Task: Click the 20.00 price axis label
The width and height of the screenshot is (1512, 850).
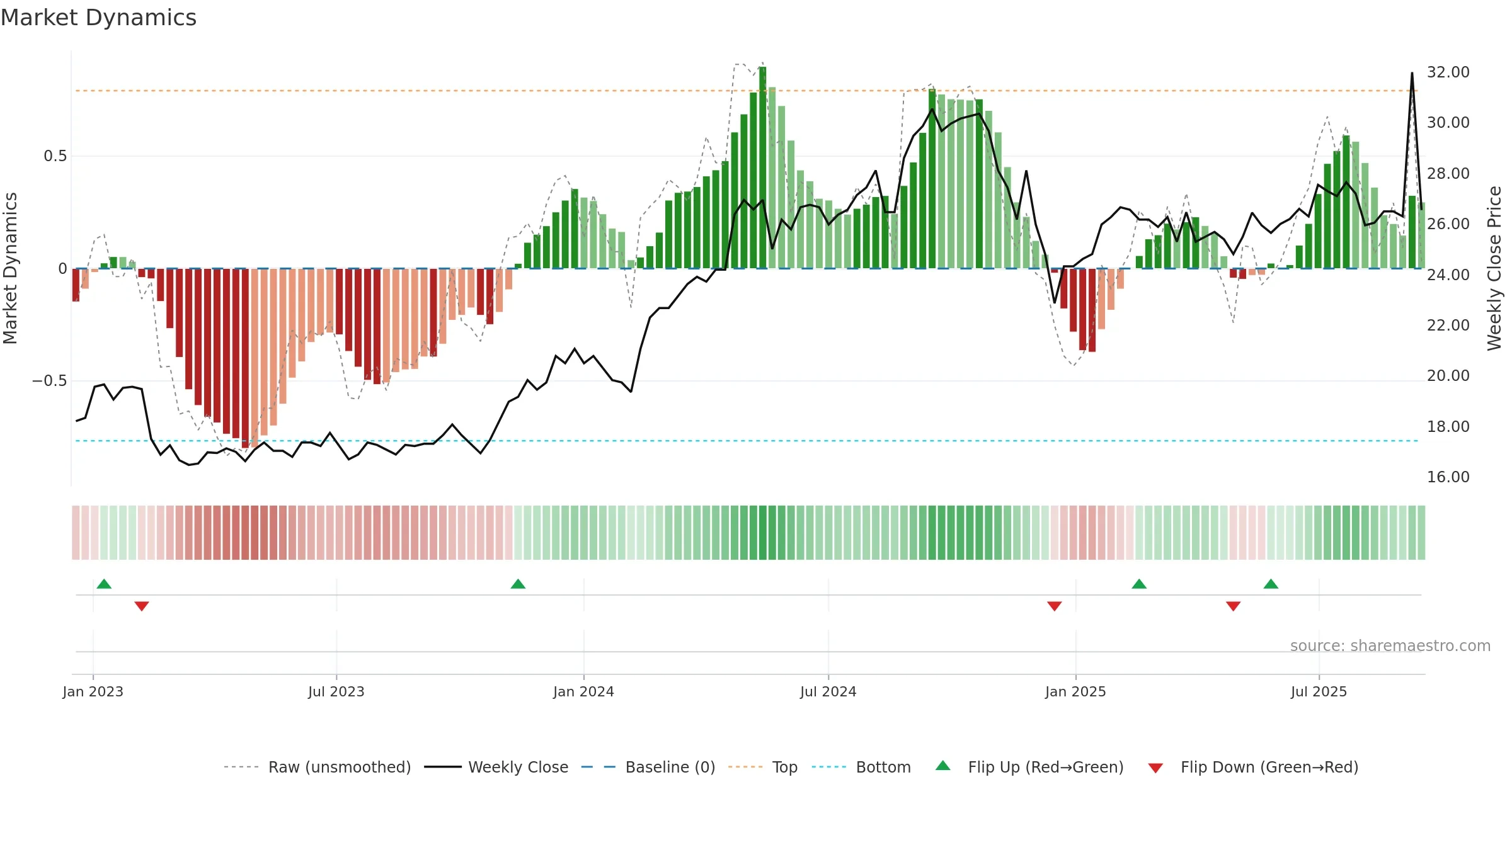Action: (1448, 375)
